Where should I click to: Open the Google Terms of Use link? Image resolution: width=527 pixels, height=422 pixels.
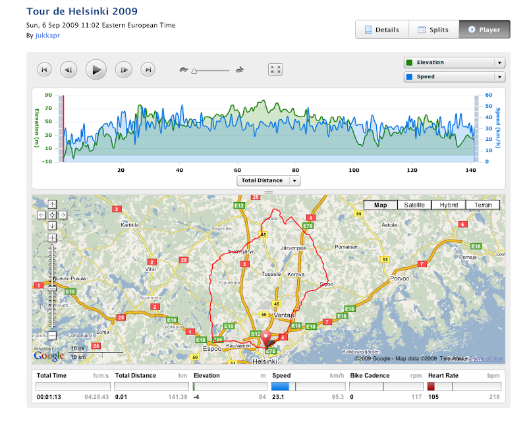tap(486, 359)
